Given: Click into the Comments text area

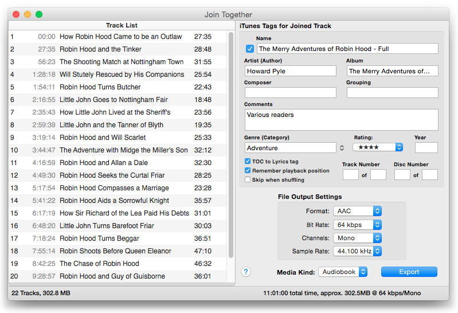Looking at the screenshot, I should [x=341, y=120].
